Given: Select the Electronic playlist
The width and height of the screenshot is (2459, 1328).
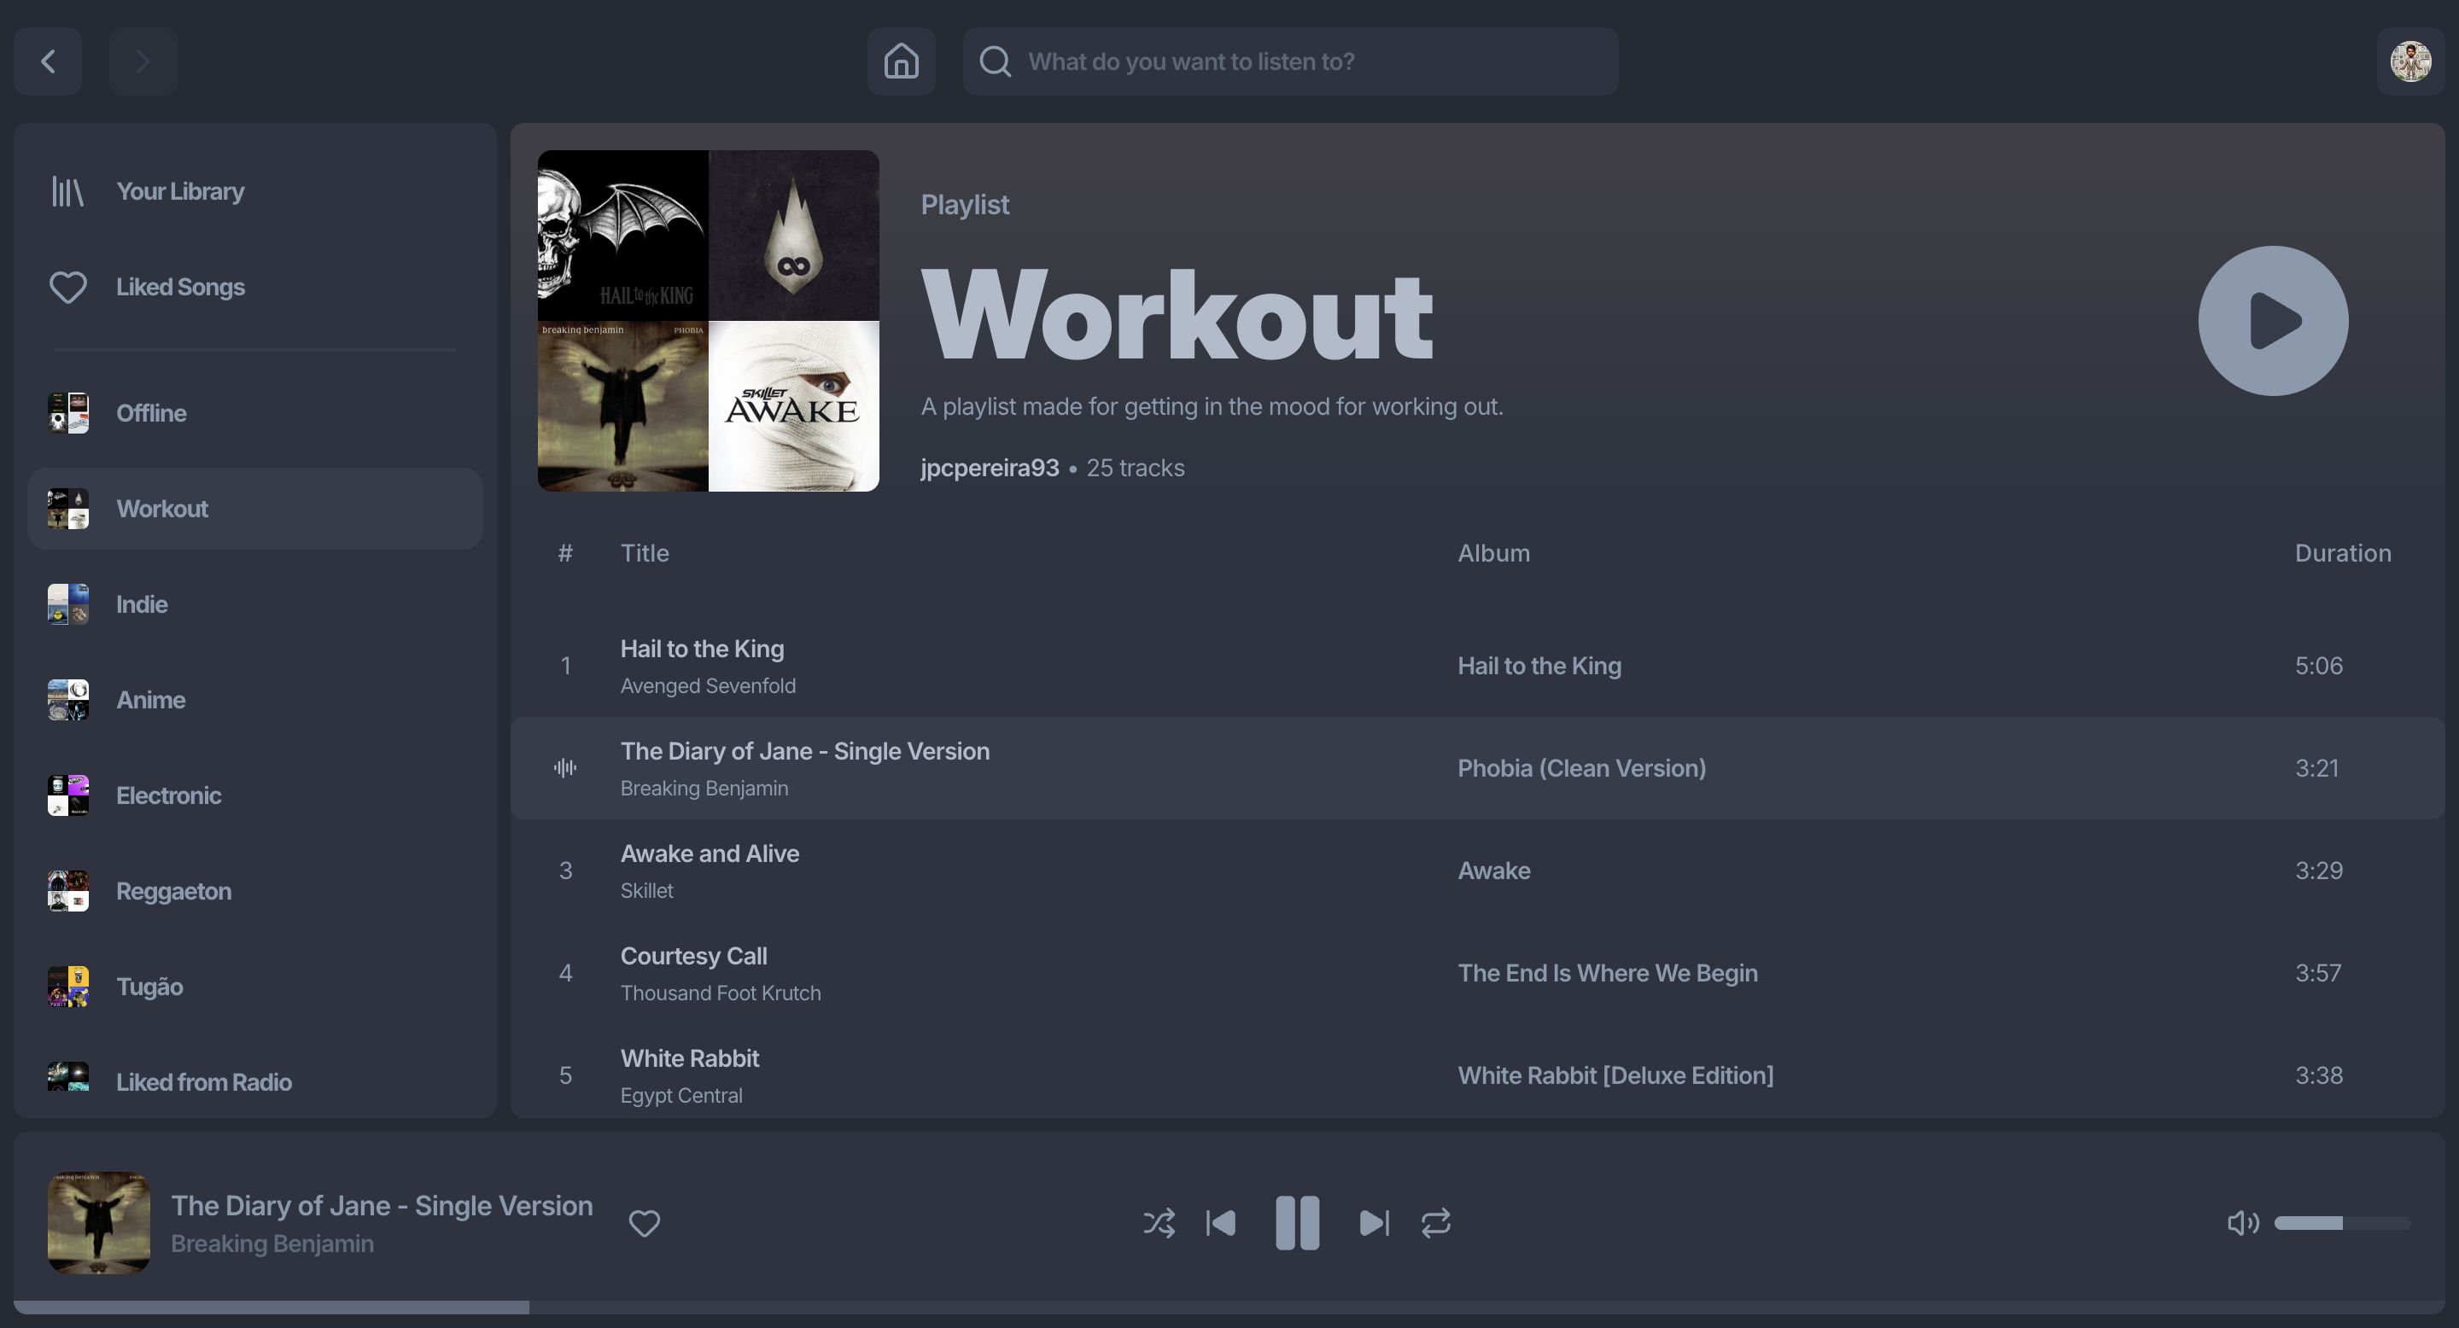Looking at the screenshot, I should tap(168, 795).
